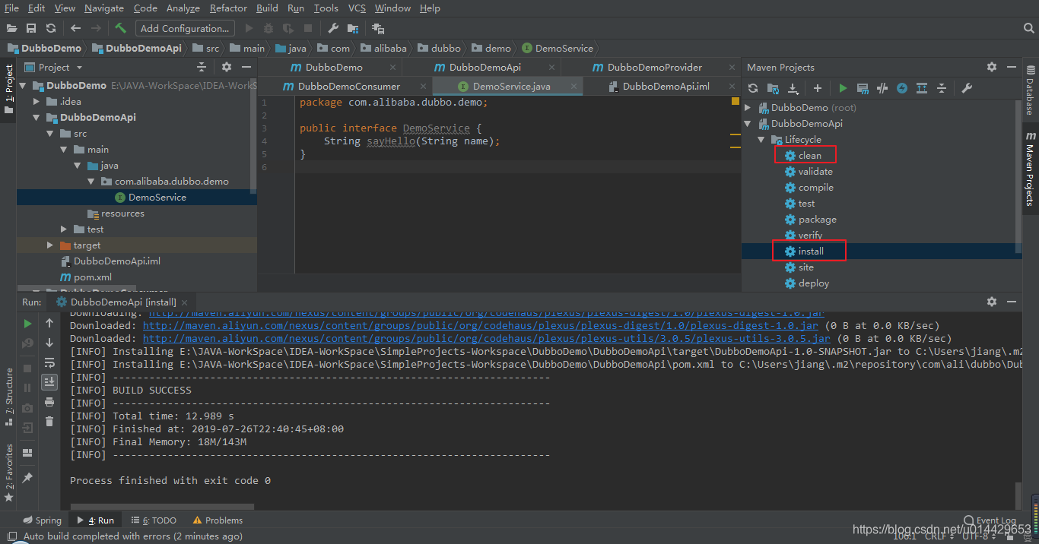Click the green Build Project hammer icon
The width and height of the screenshot is (1039, 544).
point(121,28)
